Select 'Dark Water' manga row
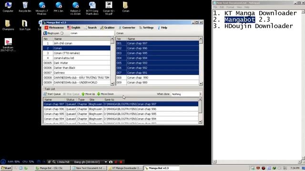This screenshot has height=171, width=305. click(76, 63)
